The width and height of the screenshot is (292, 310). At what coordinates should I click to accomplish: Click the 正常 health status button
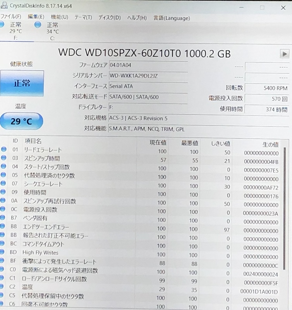point(22,83)
